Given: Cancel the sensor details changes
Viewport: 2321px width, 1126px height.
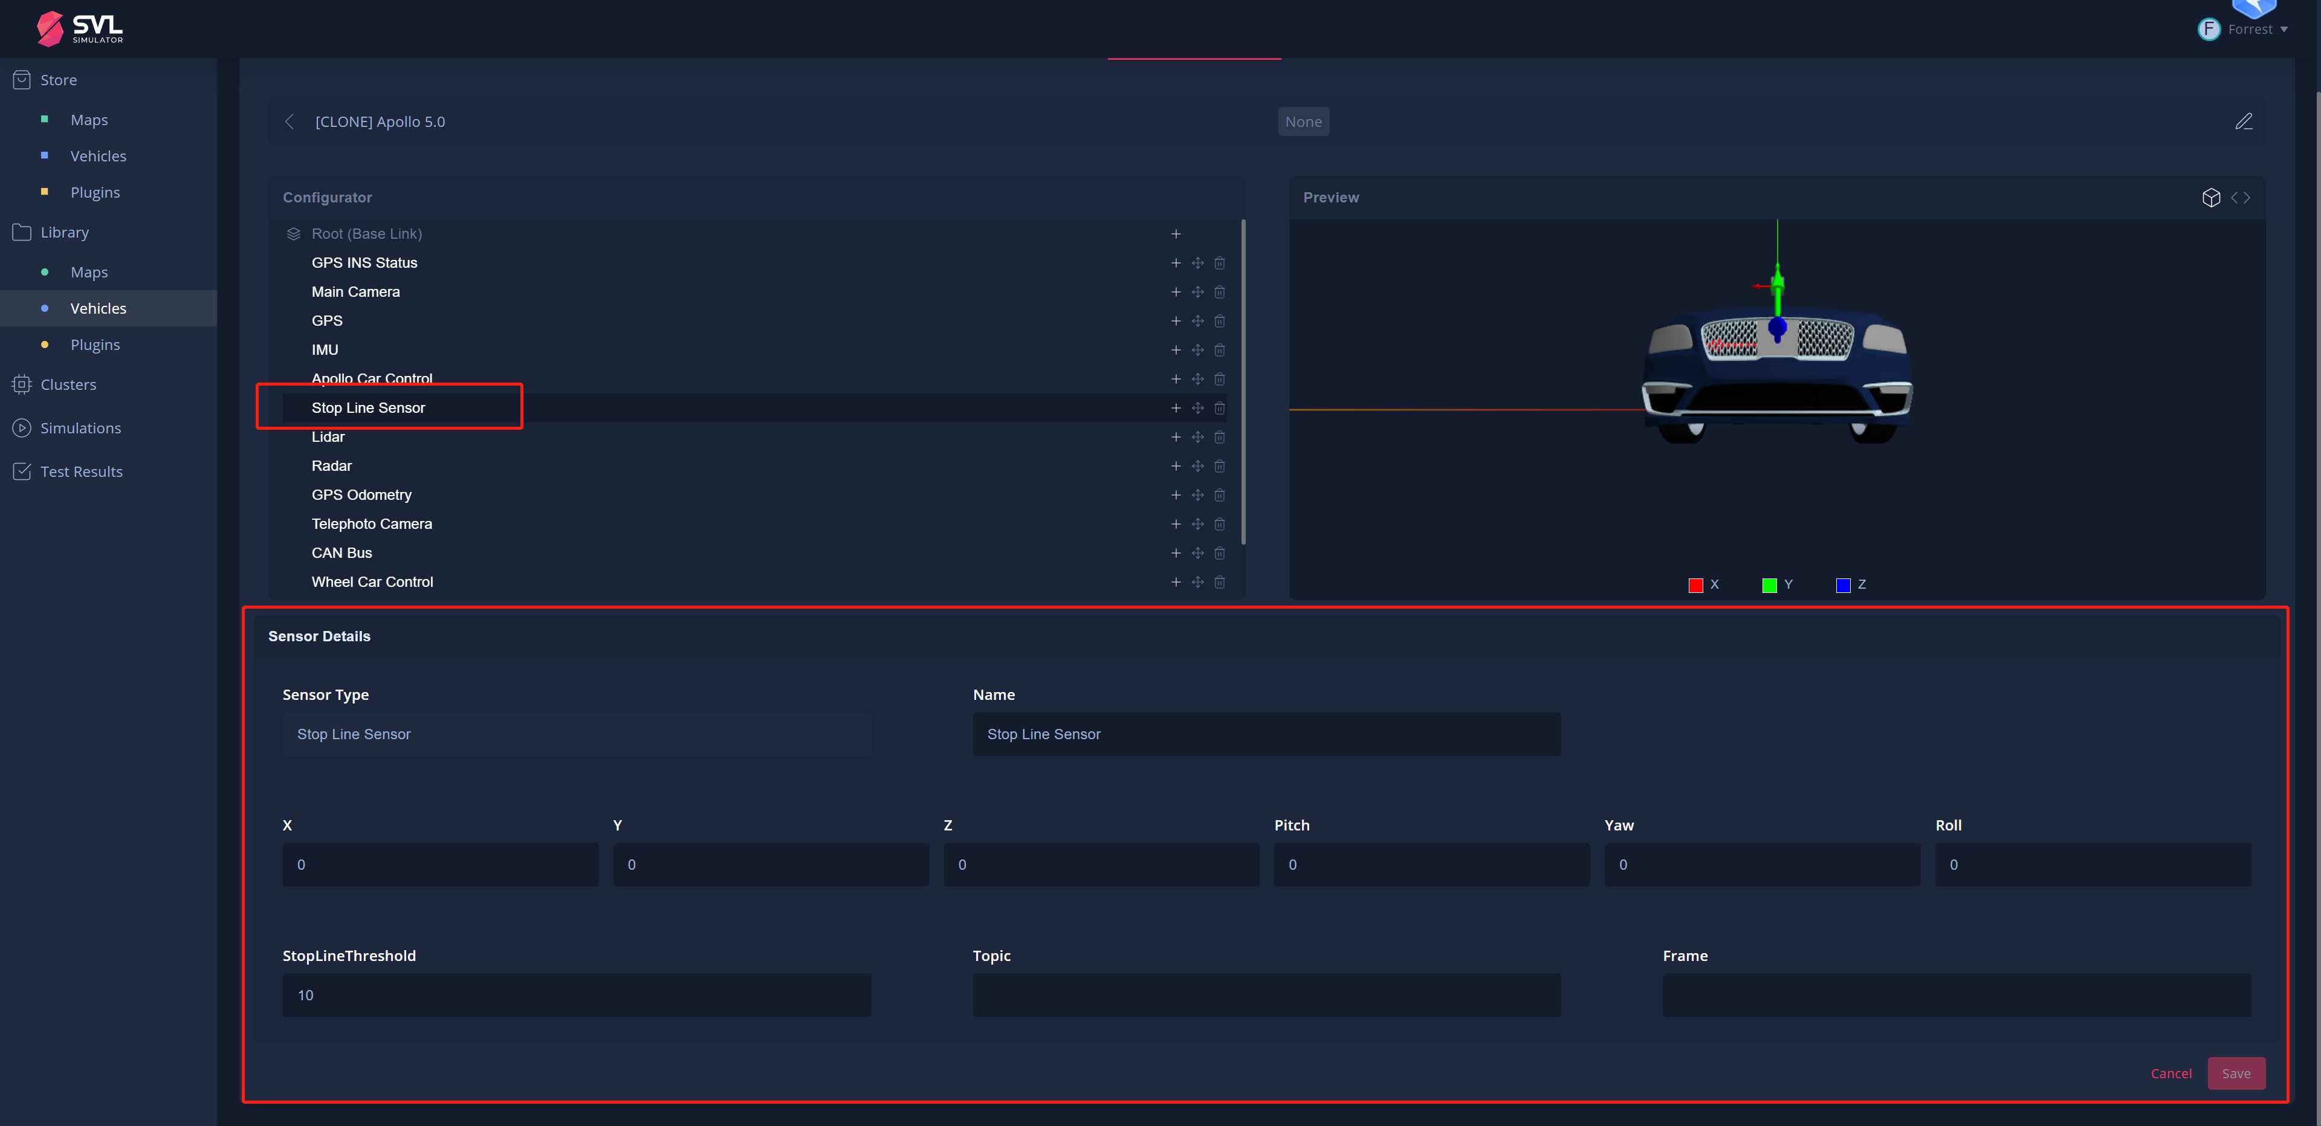Looking at the screenshot, I should click(2170, 1073).
